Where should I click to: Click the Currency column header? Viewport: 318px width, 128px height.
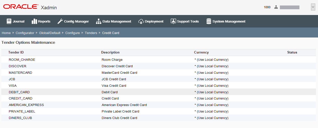point(201,52)
